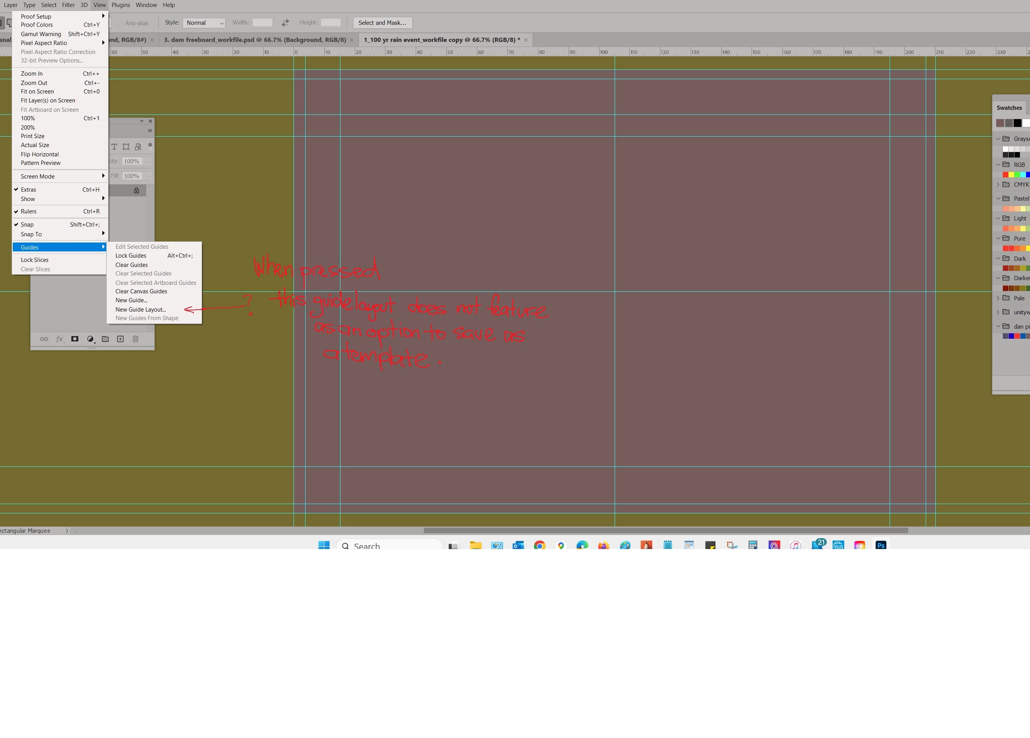Choose New Guide Layout from submenu

point(140,310)
